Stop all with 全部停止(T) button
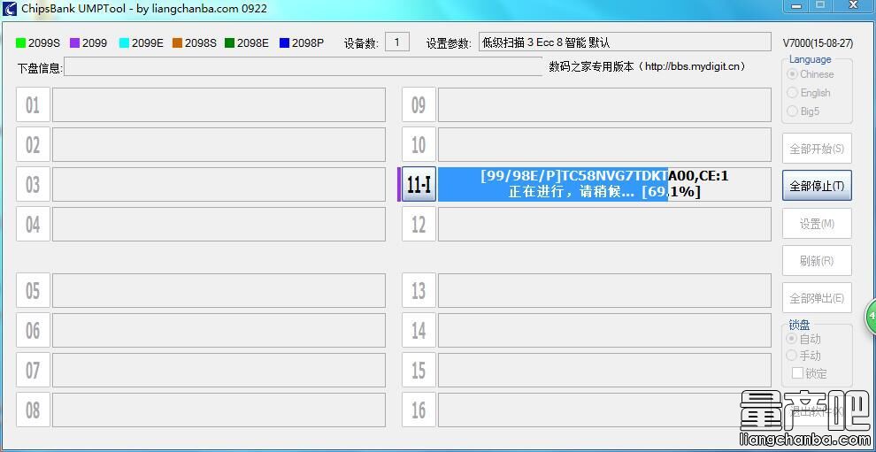The width and height of the screenshot is (876, 452). tap(817, 186)
